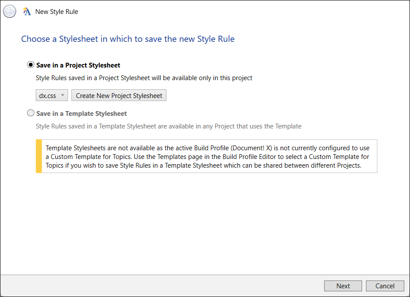This screenshot has width=410, height=297.
Task: Click the 'New Style Rule' window title
Action: coord(57,12)
